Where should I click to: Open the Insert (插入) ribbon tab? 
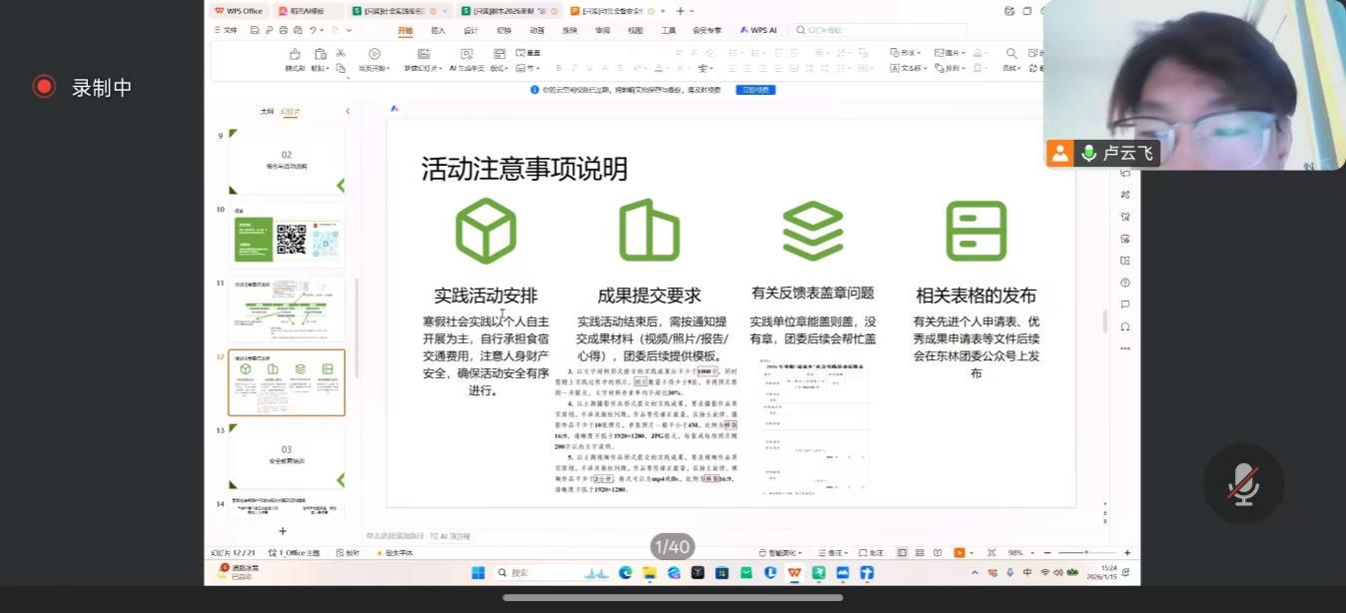pos(437,30)
